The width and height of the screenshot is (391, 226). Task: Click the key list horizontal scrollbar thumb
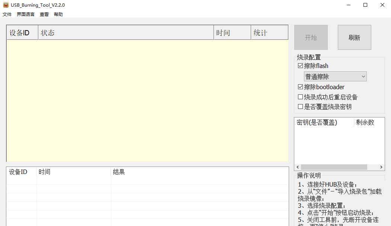pyautogui.click(x=334, y=167)
